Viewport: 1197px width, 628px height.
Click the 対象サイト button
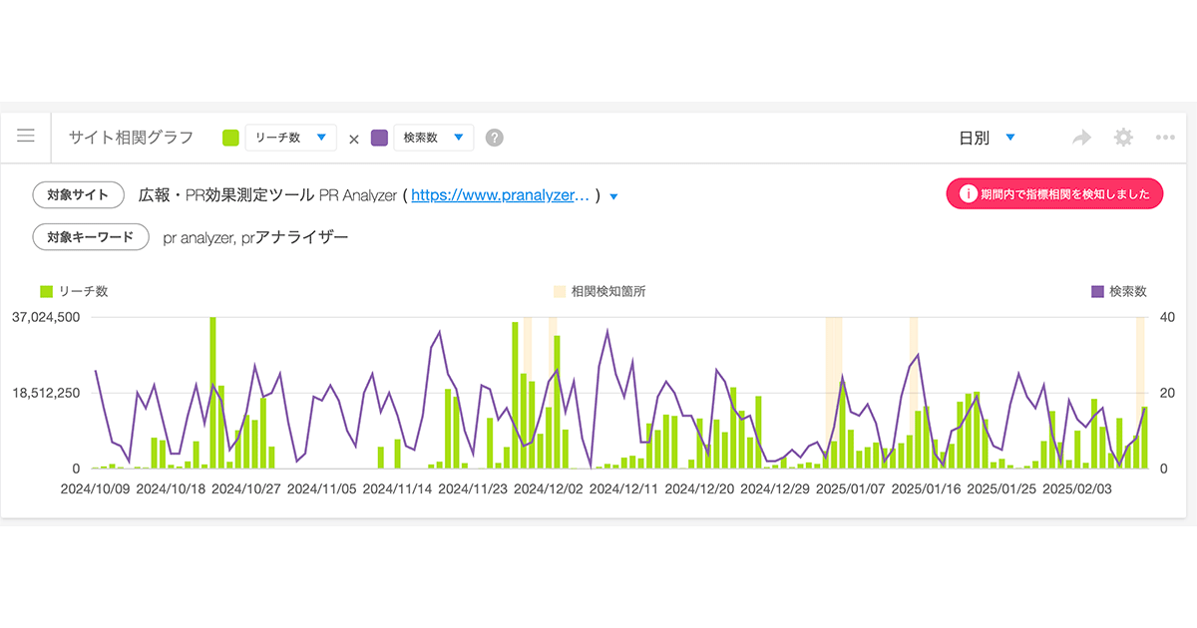pos(78,195)
